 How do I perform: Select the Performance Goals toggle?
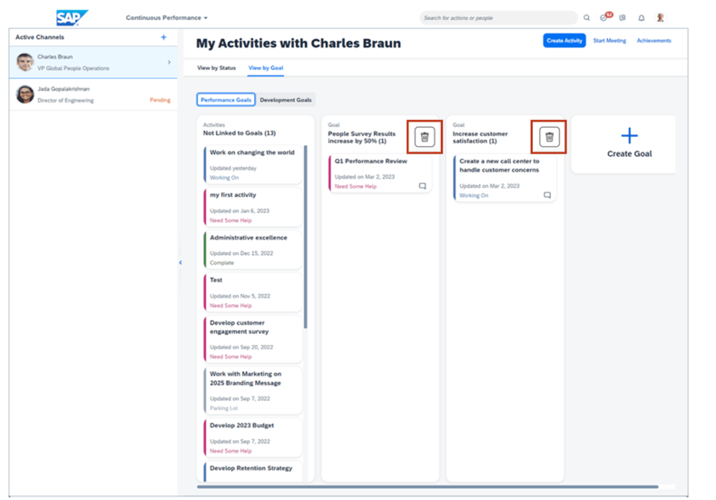click(226, 100)
